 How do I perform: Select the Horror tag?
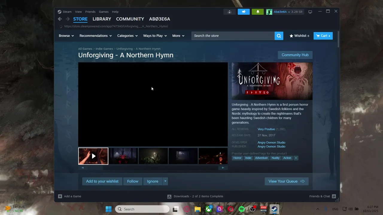(237, 158)
